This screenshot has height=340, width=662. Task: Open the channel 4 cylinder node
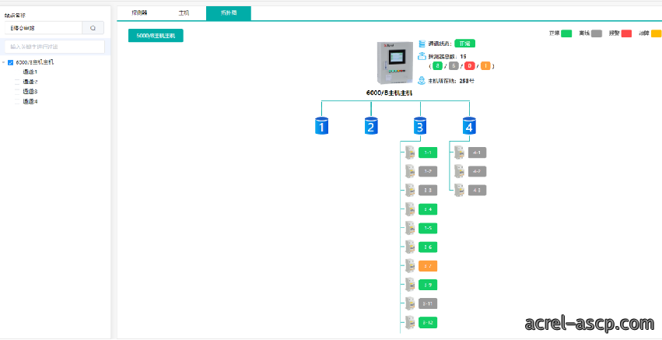[x=469, y=126]
